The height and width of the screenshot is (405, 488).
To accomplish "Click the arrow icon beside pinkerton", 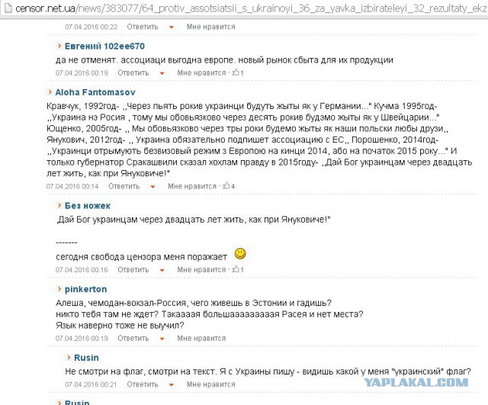I will pos(59,289).
